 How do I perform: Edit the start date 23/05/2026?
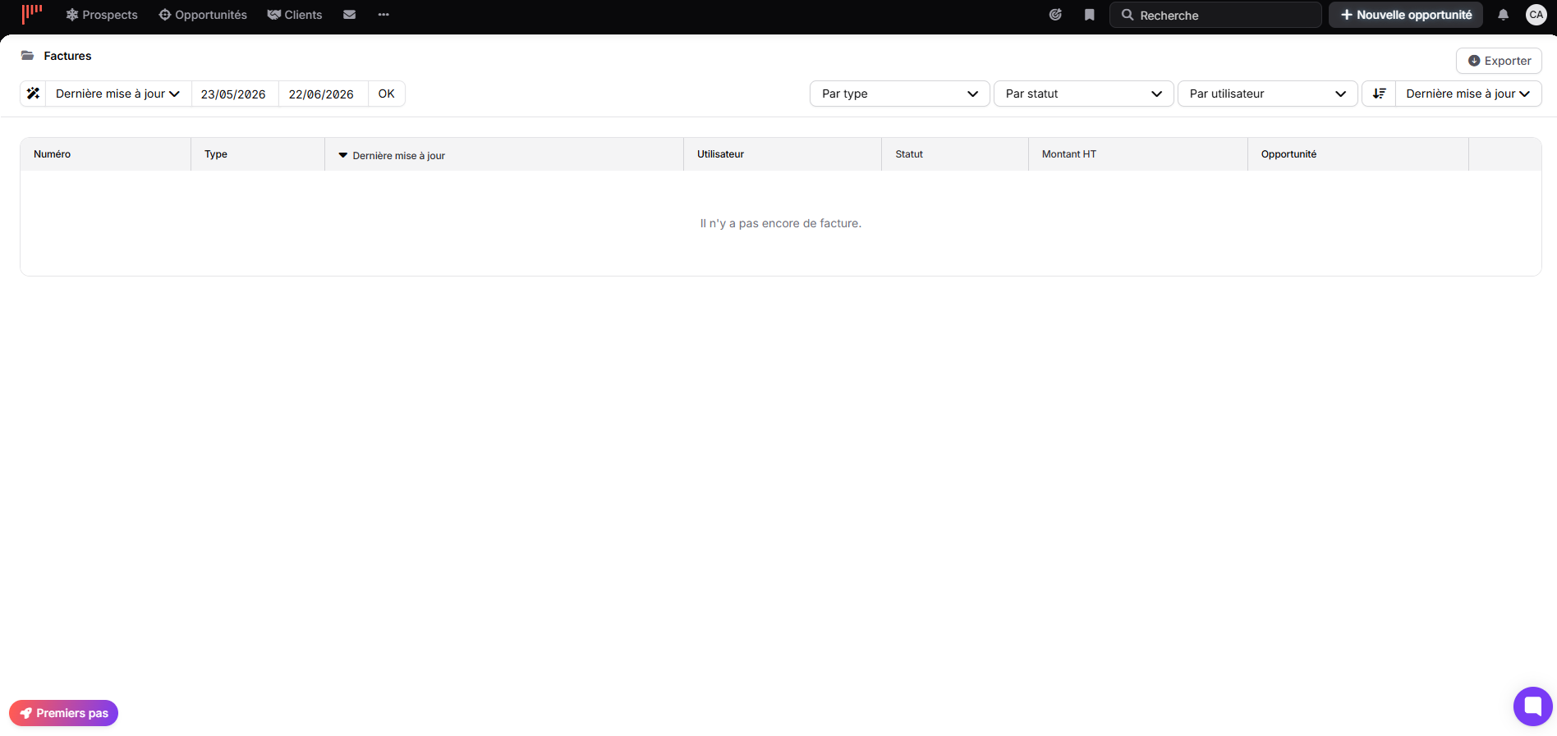(x=234, y=94)
